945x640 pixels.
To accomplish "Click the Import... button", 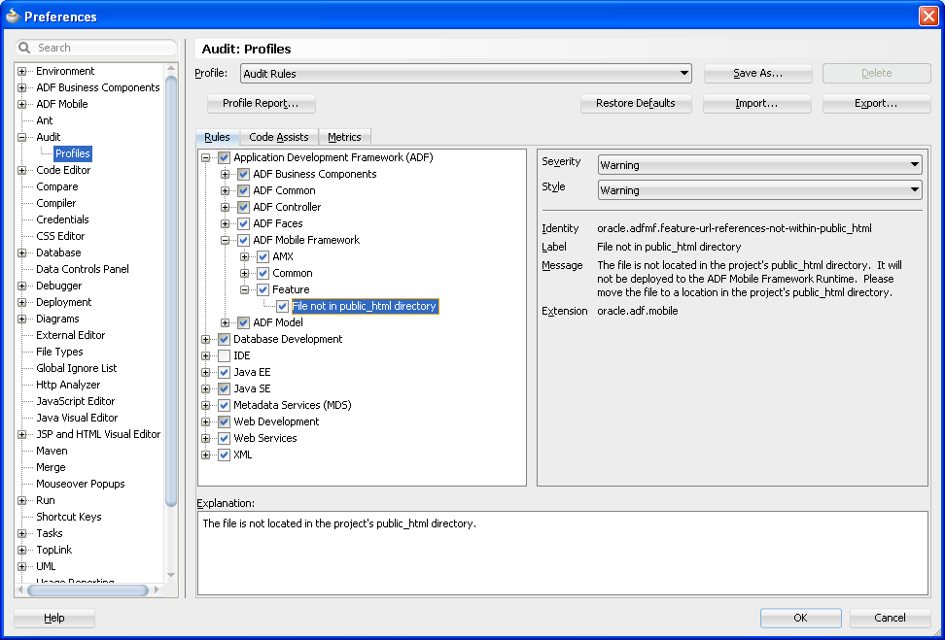I will tap(756, 104).
